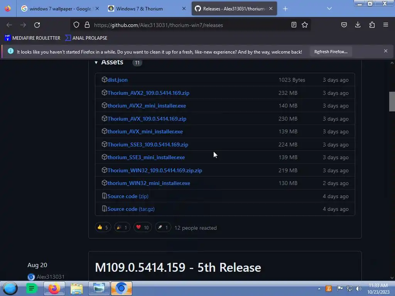Download Source code (zip)
This screenshot has width=395, height=296.
[x=128, y=196]
